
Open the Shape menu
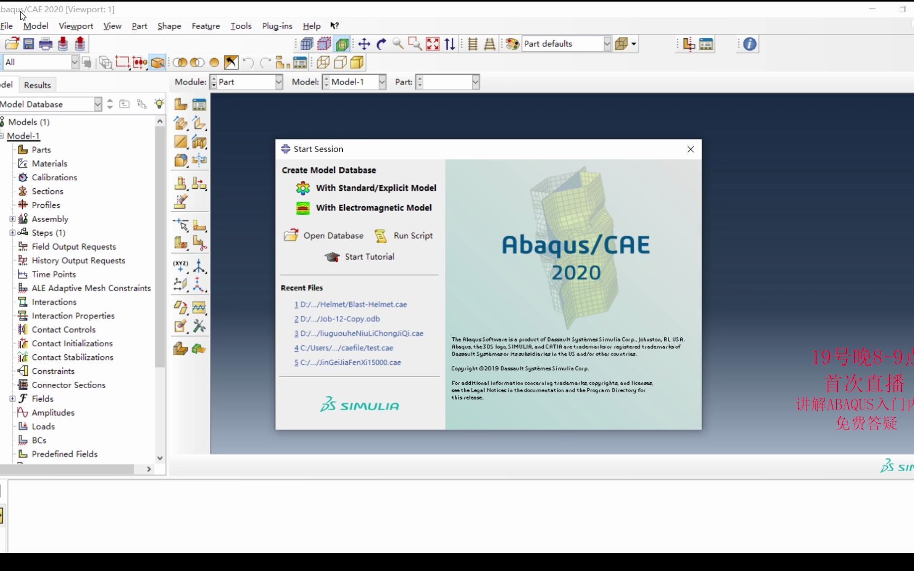(169, 26)
